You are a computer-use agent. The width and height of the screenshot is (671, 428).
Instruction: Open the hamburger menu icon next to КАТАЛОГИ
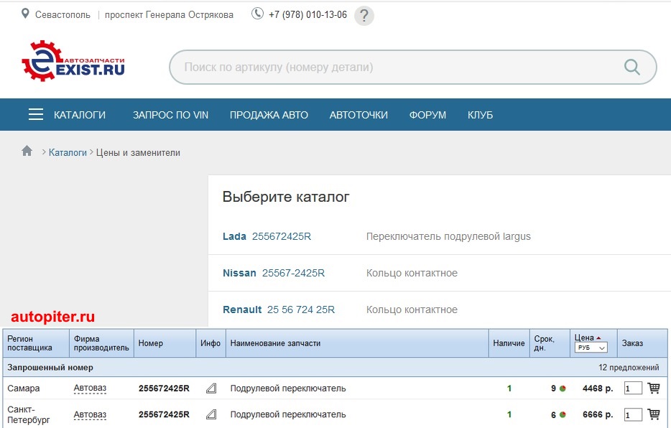pos(36,115)
